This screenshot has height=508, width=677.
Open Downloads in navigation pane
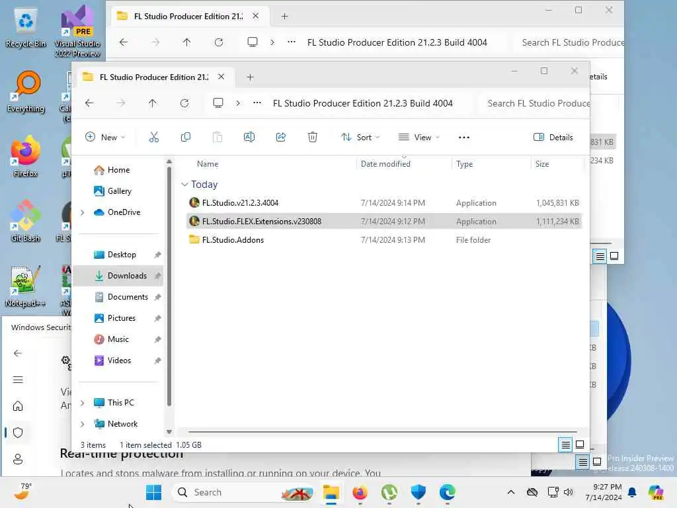pyautogui.click(x=119, y=276)
